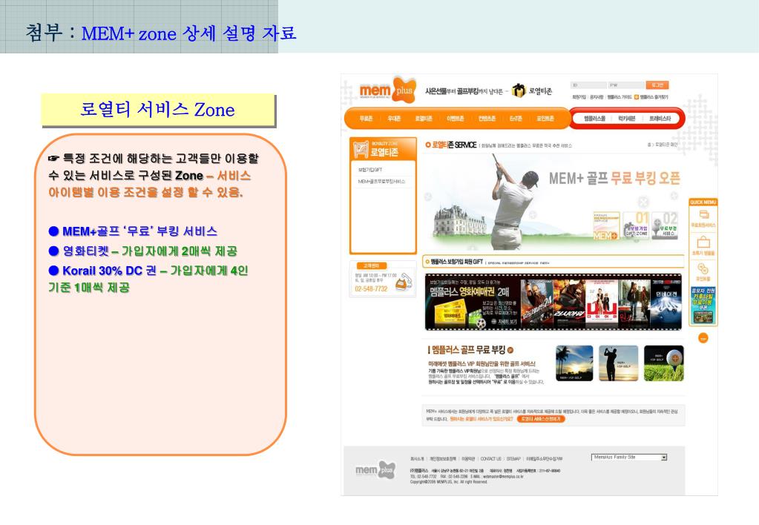
Task: Open the 포인트존 navigation tab
Action: [545, 119]
